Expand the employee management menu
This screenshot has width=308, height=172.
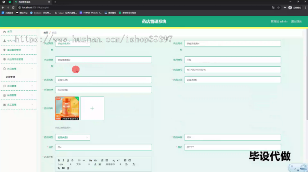click(18, 105)
